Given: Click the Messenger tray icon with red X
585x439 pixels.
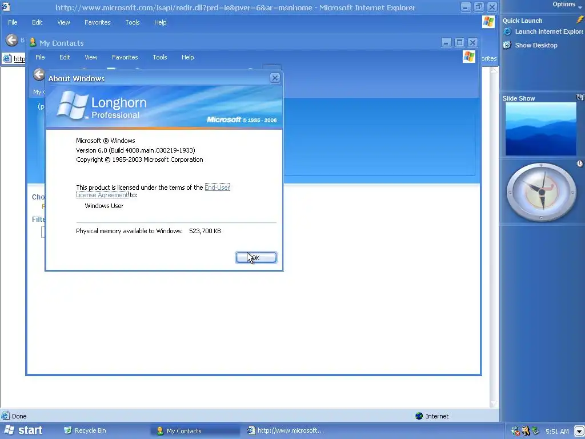Looking at the screenshot, I should (515, 431).
